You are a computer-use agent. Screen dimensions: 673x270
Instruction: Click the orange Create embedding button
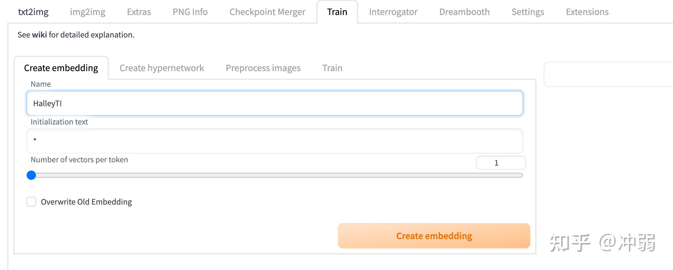coord(434,236)
